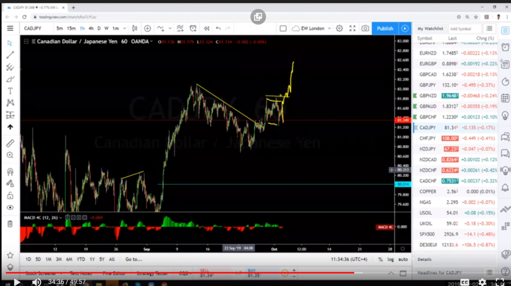Open a new browser tab
Viewport: 511px width, 286px height.
pyautogui.click(x=73, y=7)
